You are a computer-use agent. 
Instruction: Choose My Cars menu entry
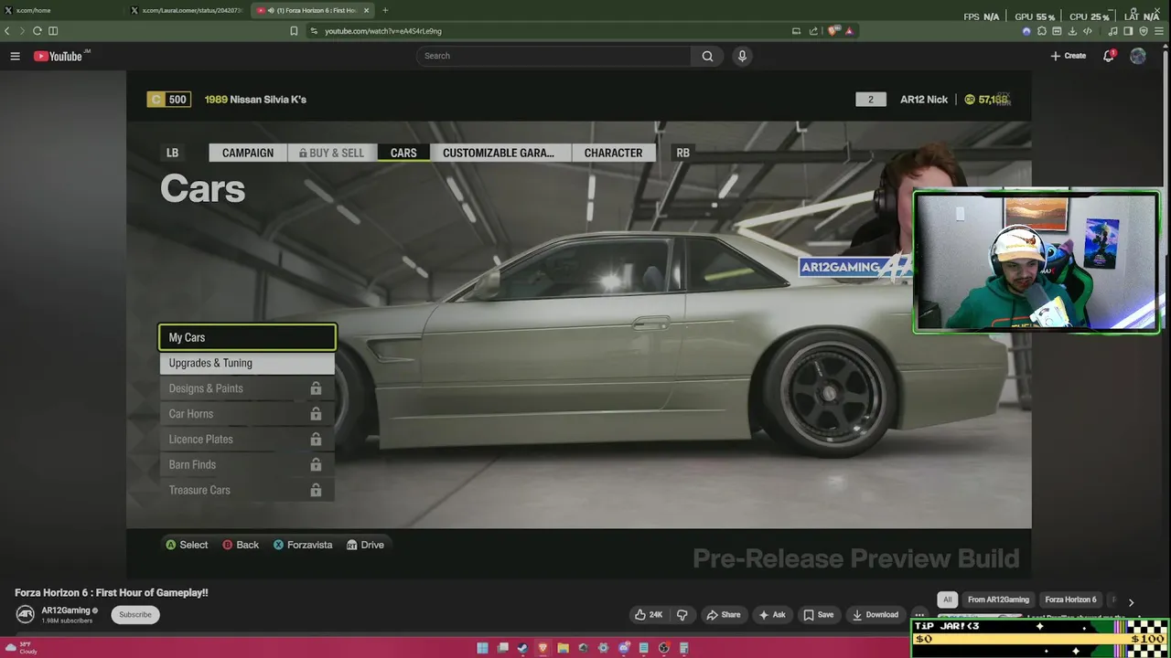[x=247, y=337]
